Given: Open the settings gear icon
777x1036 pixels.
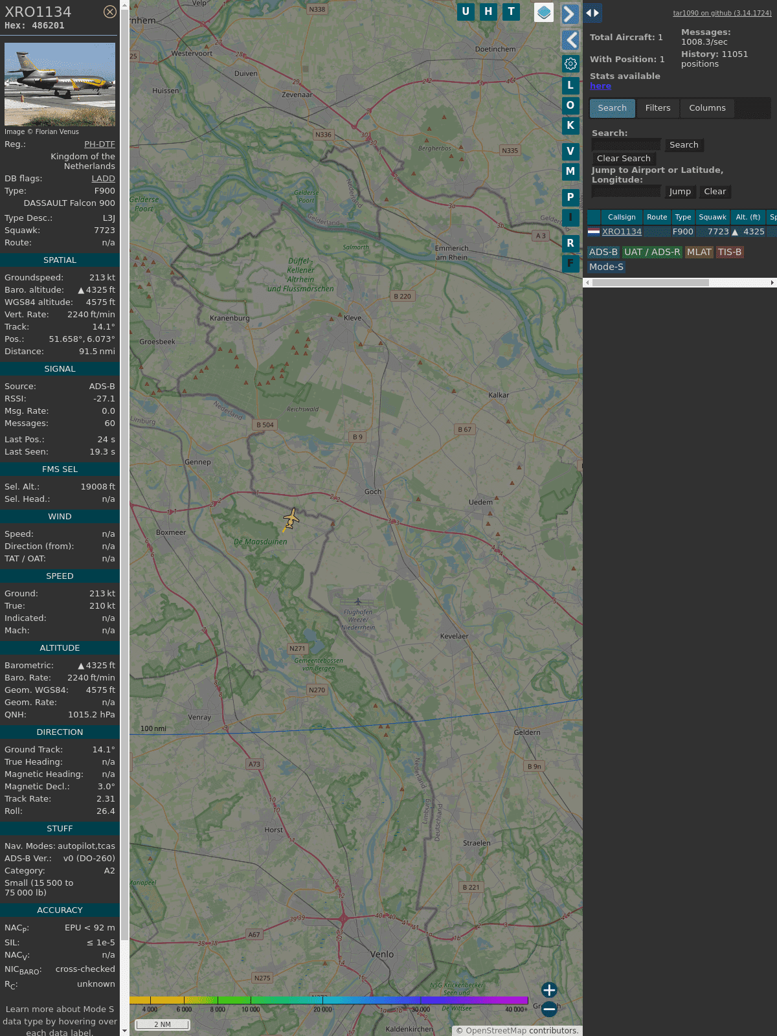Looking at the screenshot, I should click(570, 63).
